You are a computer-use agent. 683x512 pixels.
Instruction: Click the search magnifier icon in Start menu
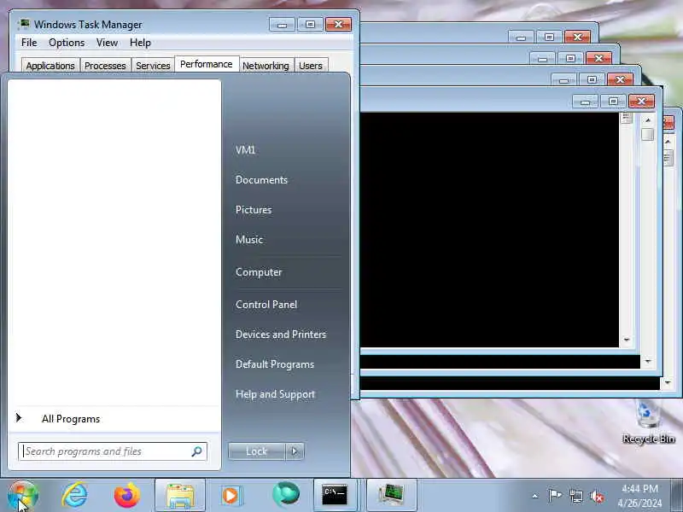[197, 451]
